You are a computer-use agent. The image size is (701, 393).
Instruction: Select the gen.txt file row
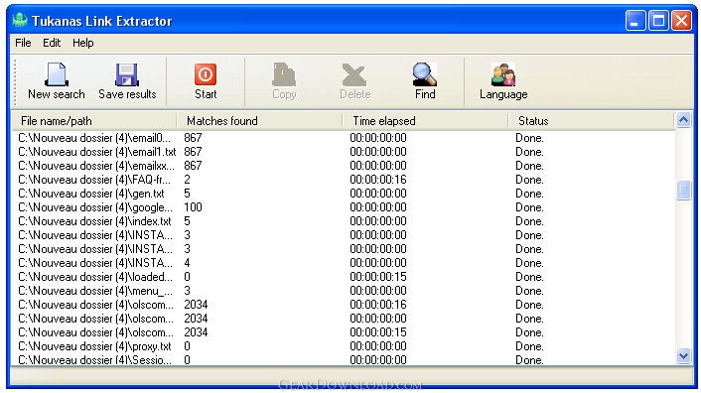coord(344,194)
